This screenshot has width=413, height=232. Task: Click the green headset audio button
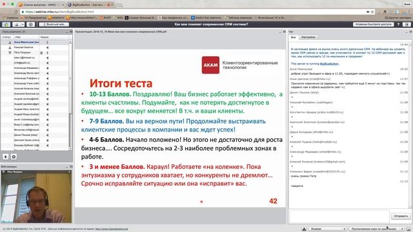point(6,24)
